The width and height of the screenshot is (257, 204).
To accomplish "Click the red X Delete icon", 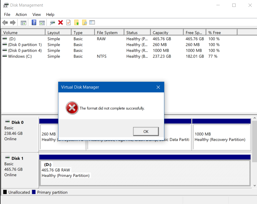I will point(61,22).
